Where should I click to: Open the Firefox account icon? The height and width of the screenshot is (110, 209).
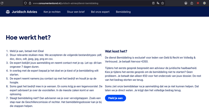(x=186, y=3)
